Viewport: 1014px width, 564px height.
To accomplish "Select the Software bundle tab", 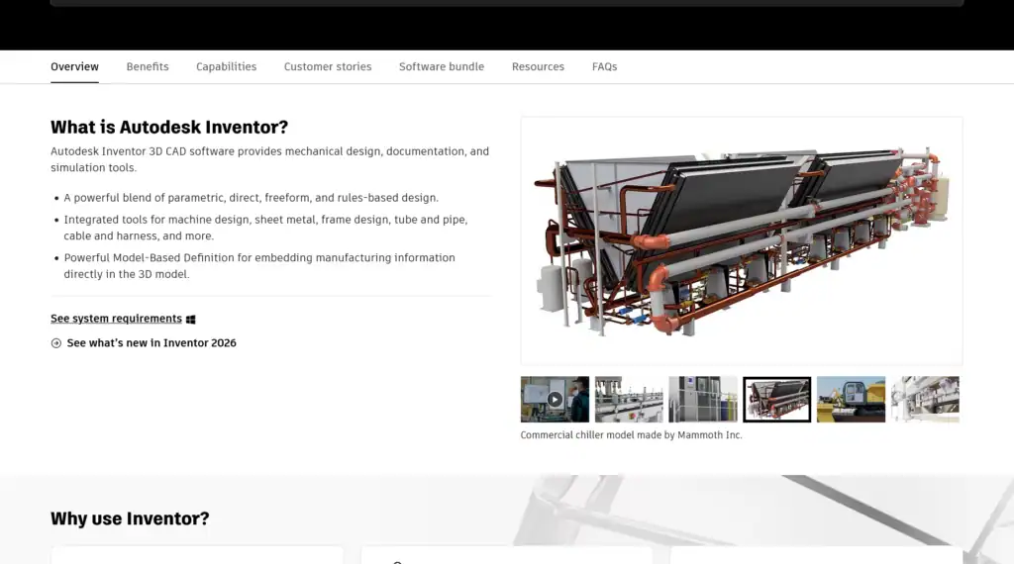I will (x=442, y=66).
